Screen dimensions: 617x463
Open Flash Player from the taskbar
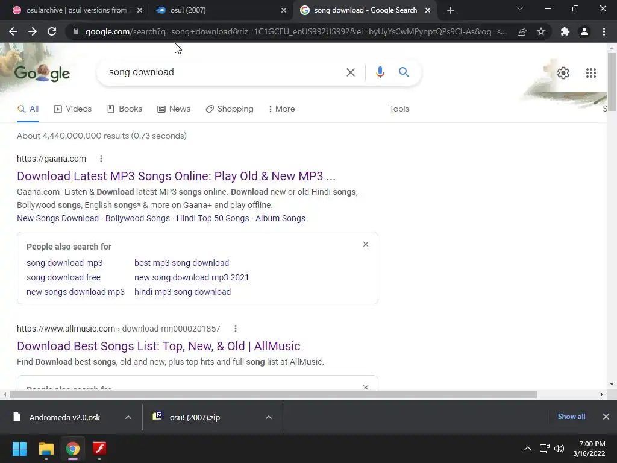pyautogui.click(x=99, y=449)
